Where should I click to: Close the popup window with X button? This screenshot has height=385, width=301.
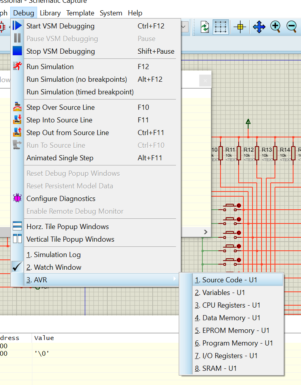point(205,81)
